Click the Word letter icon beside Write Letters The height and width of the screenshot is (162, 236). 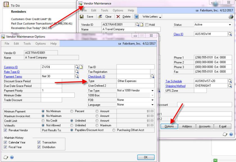pyautogui.click(x=136, y=17)
